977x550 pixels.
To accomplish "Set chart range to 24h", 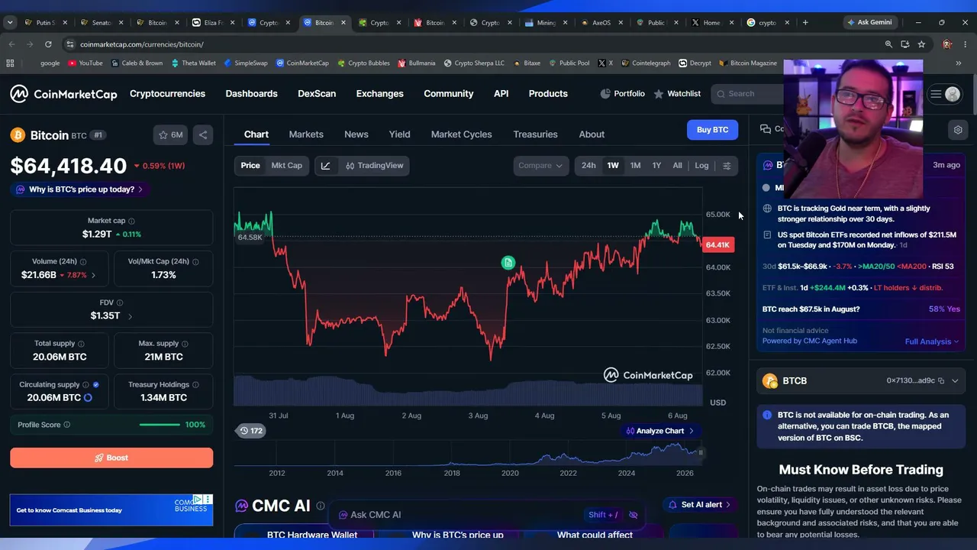I will 588,166.
